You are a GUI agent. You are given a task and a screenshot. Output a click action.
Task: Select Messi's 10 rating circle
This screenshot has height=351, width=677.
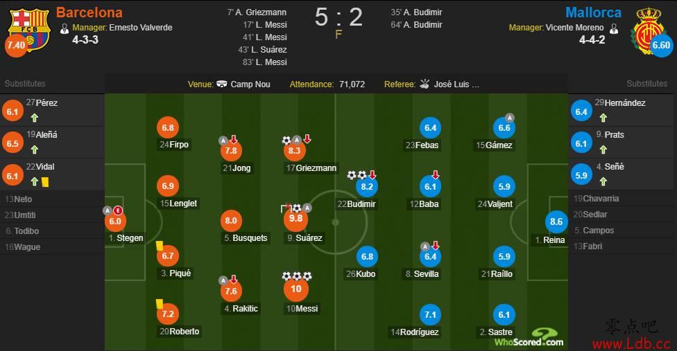click(296, 289)
